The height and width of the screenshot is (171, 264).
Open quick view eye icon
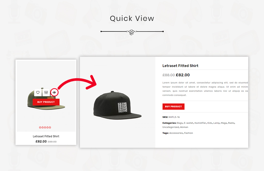[x=54, y=92]
